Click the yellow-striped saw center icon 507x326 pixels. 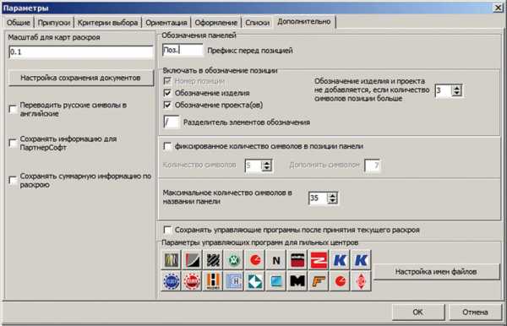(x=171, y=259)
